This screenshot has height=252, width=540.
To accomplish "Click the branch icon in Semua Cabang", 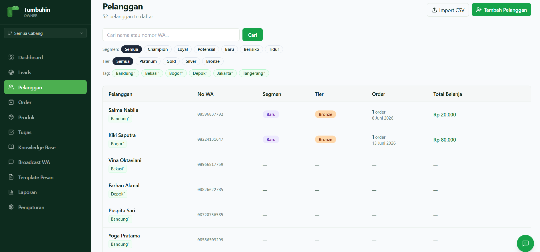I will [10, 33].
